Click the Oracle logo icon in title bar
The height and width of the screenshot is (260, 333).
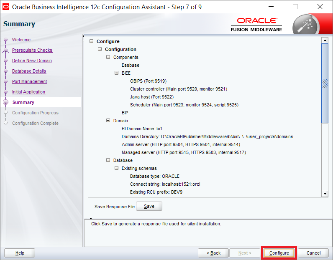tap(6, 7)
